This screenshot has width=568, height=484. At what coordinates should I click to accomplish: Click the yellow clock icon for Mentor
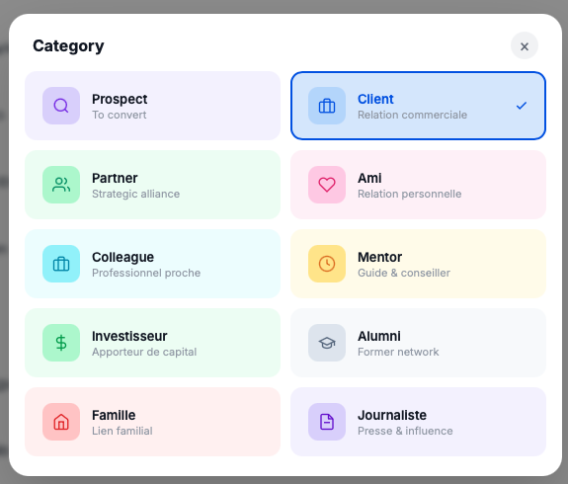[327, 264]
